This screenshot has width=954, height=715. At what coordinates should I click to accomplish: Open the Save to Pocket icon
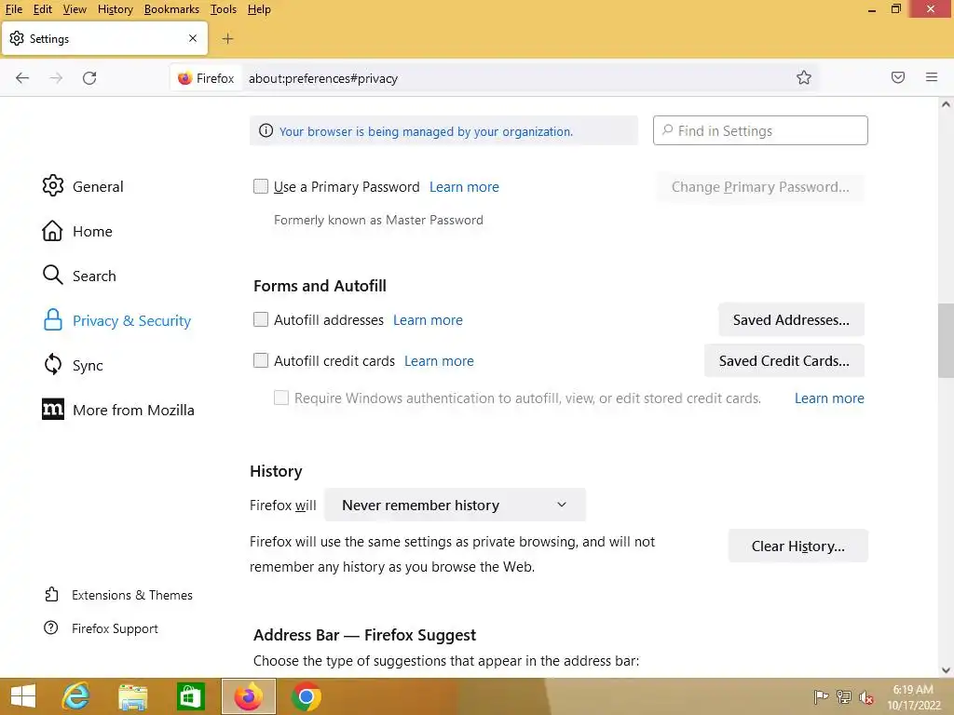pos(897,77)
